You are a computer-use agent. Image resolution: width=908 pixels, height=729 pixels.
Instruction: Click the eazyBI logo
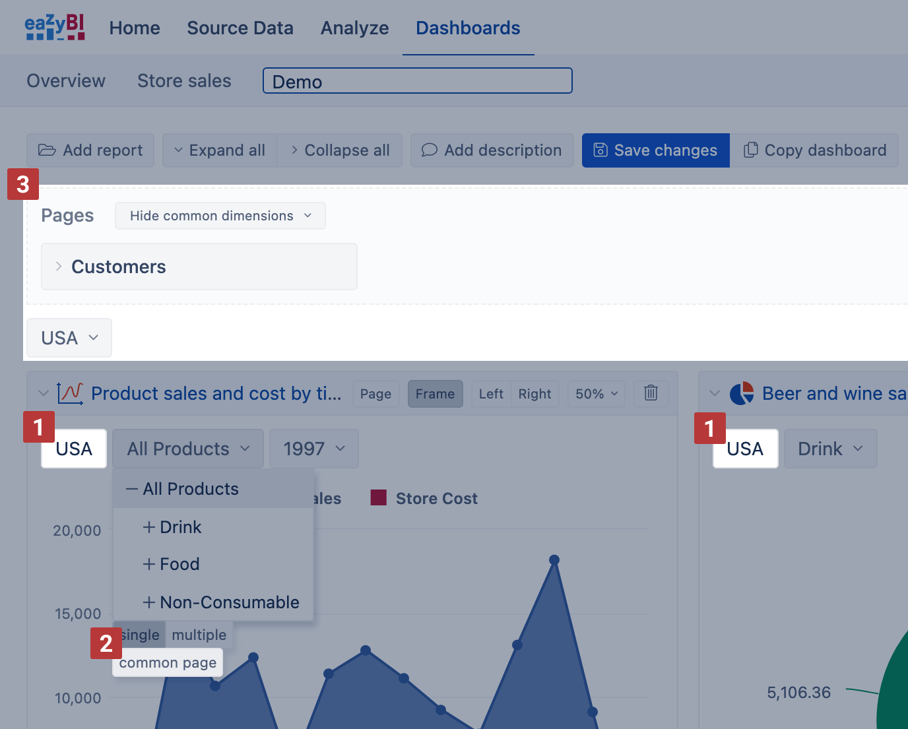(x=55, y=28)
